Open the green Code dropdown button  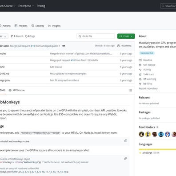126,36
